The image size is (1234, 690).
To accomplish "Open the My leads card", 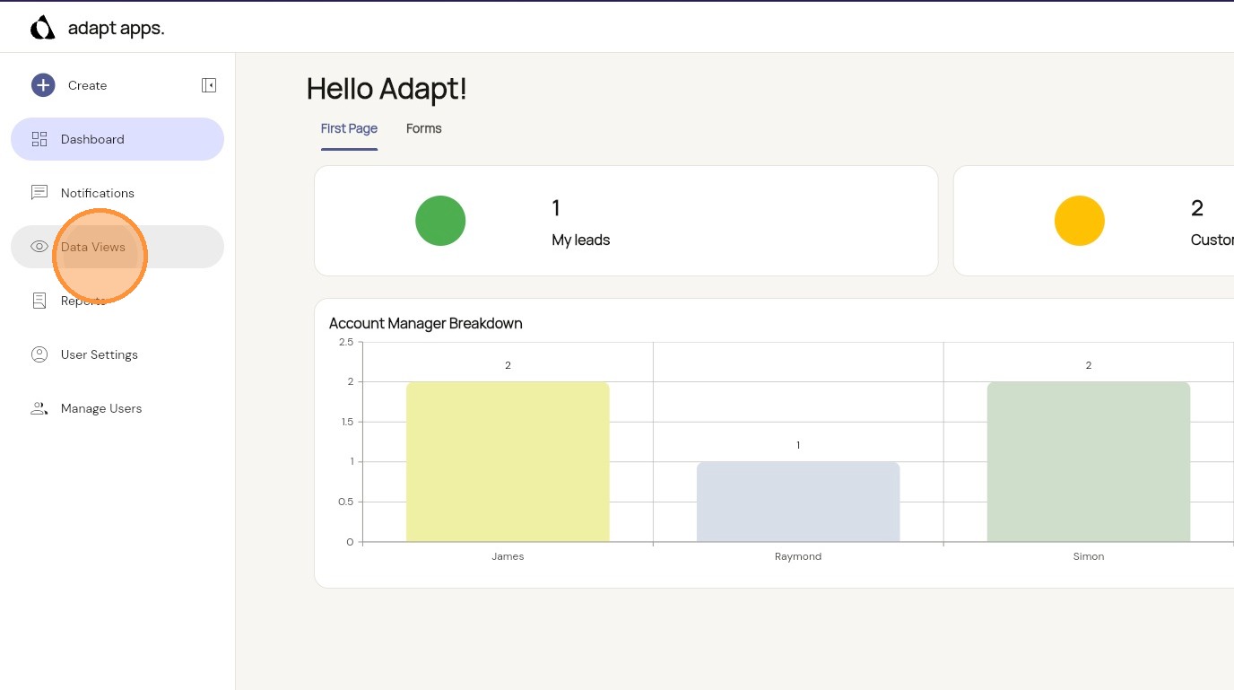I will pyautogui.click(x=625, y=221).
